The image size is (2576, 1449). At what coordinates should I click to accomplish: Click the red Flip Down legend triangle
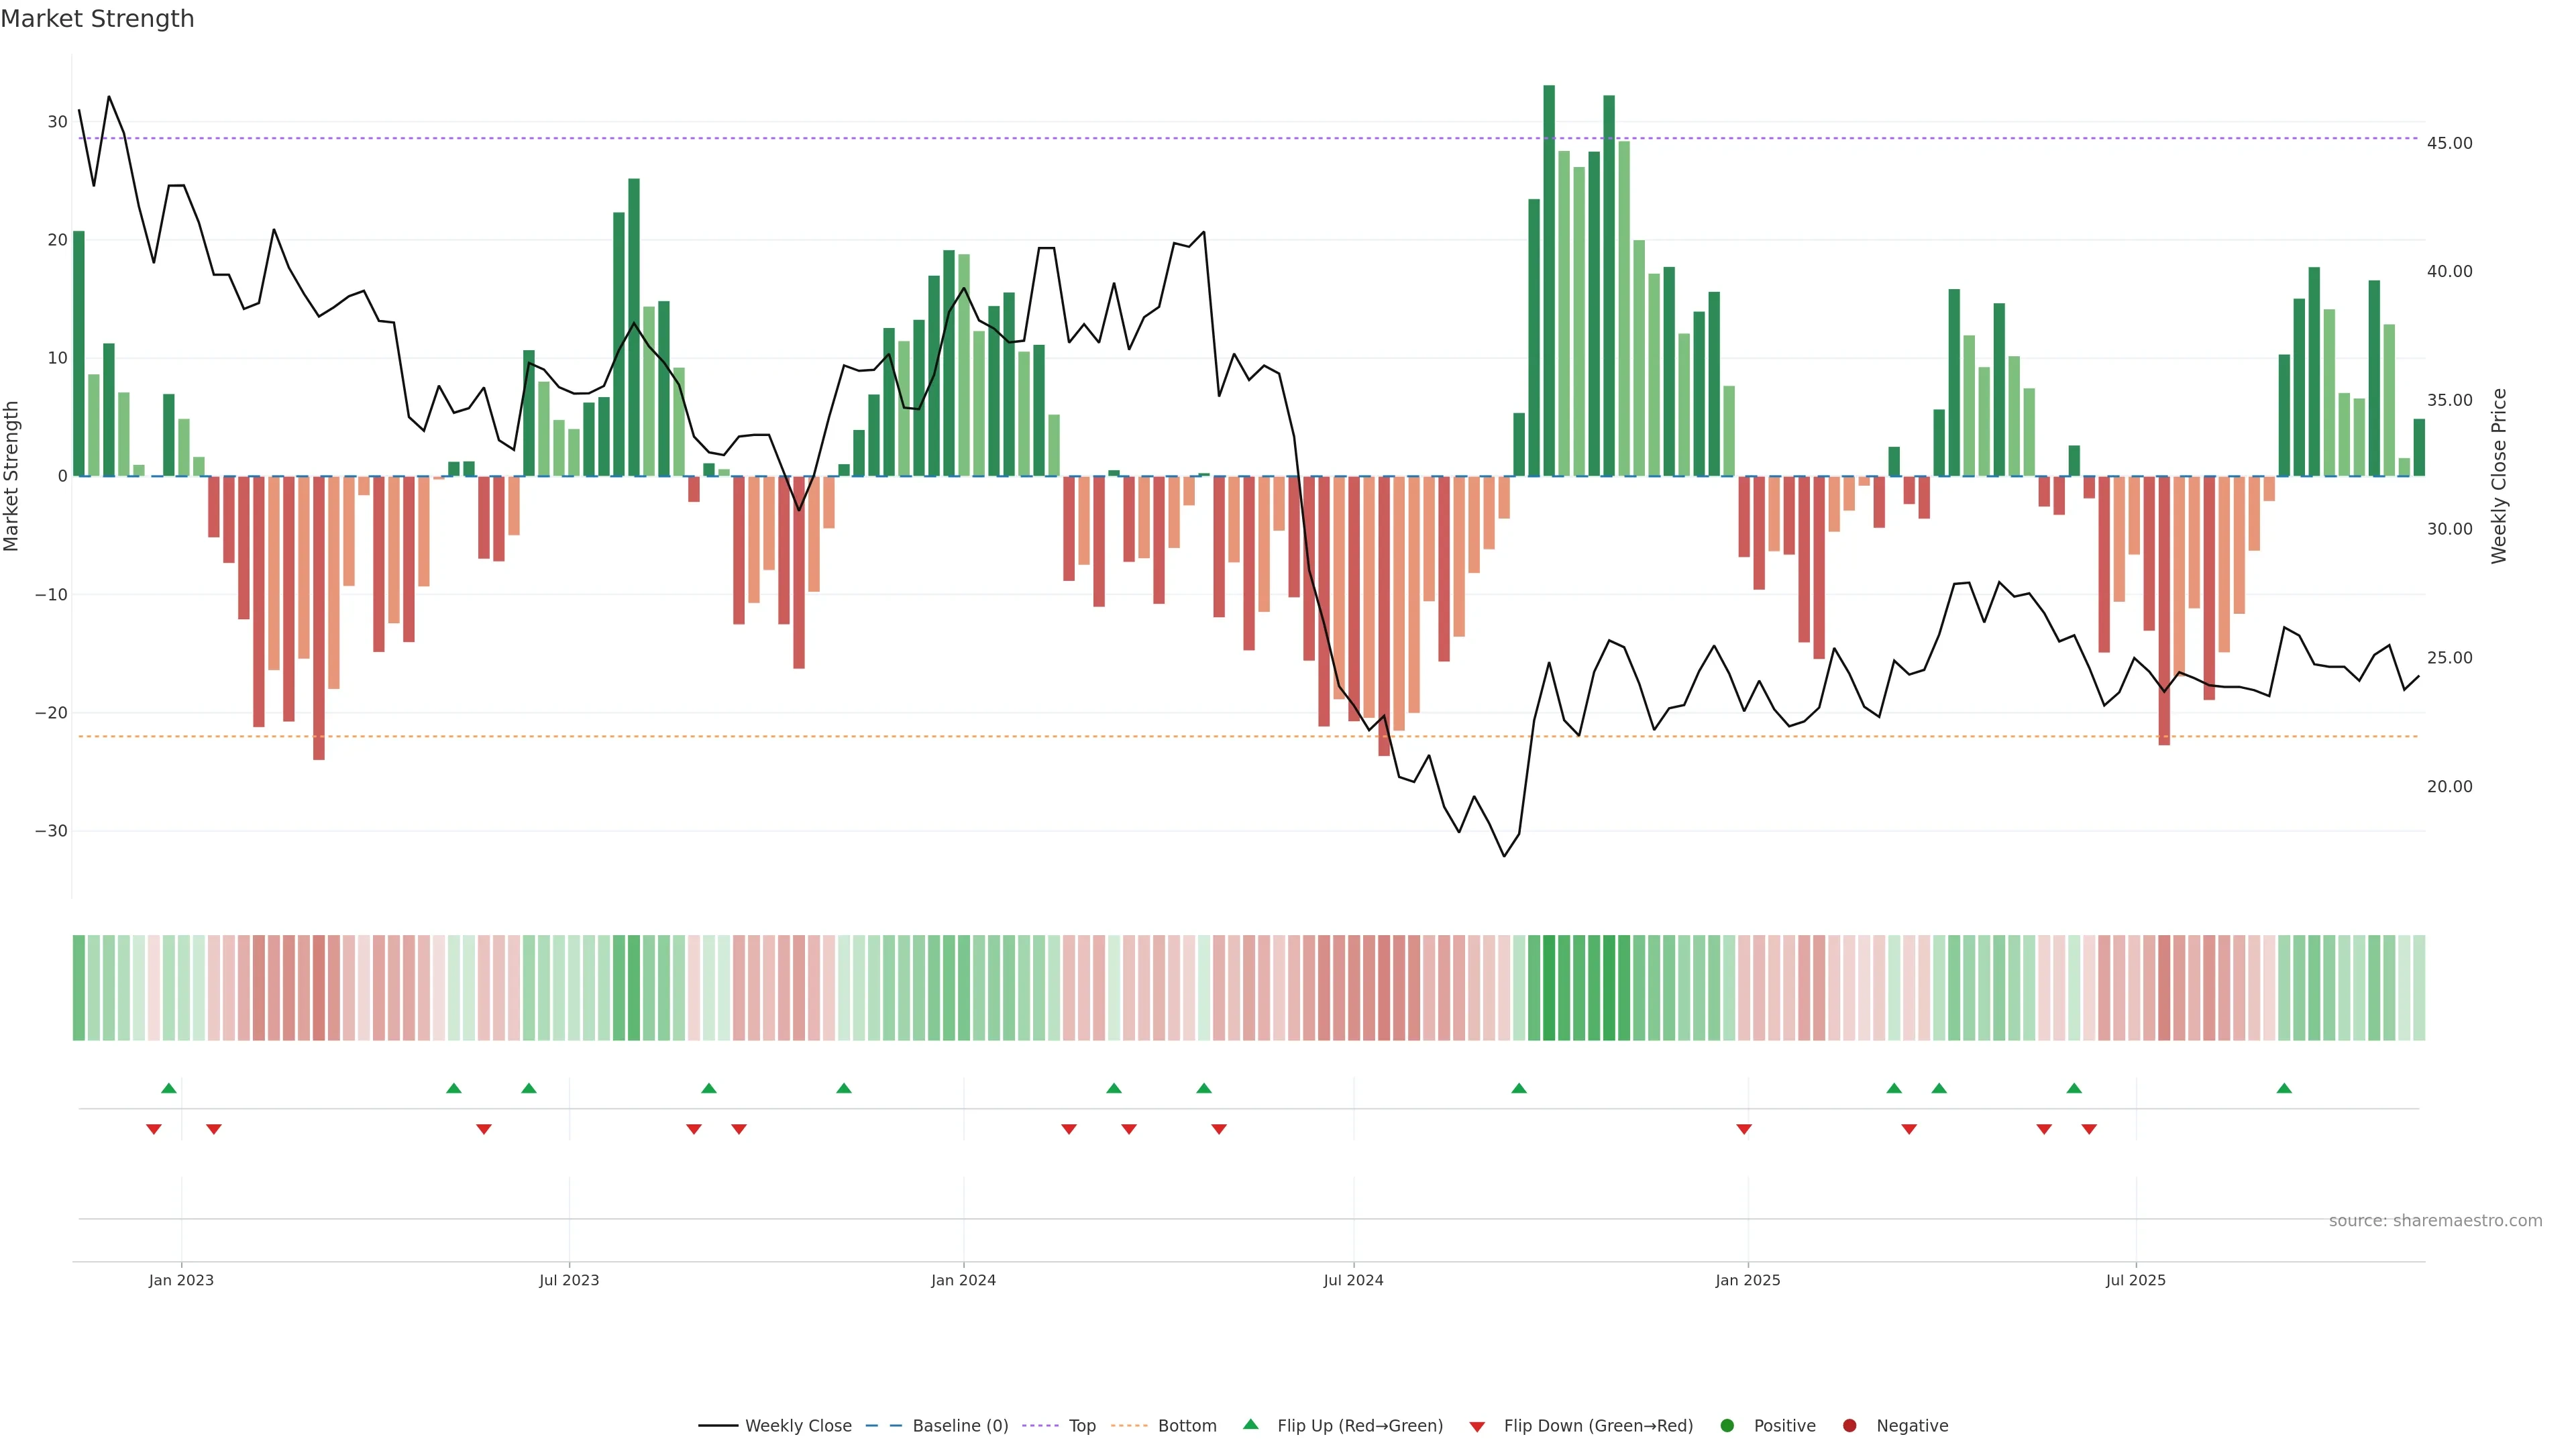[x=1477, y=1426]
